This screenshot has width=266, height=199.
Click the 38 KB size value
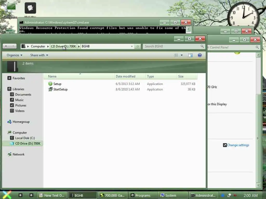pyautogui.click(x=191, y=89)
